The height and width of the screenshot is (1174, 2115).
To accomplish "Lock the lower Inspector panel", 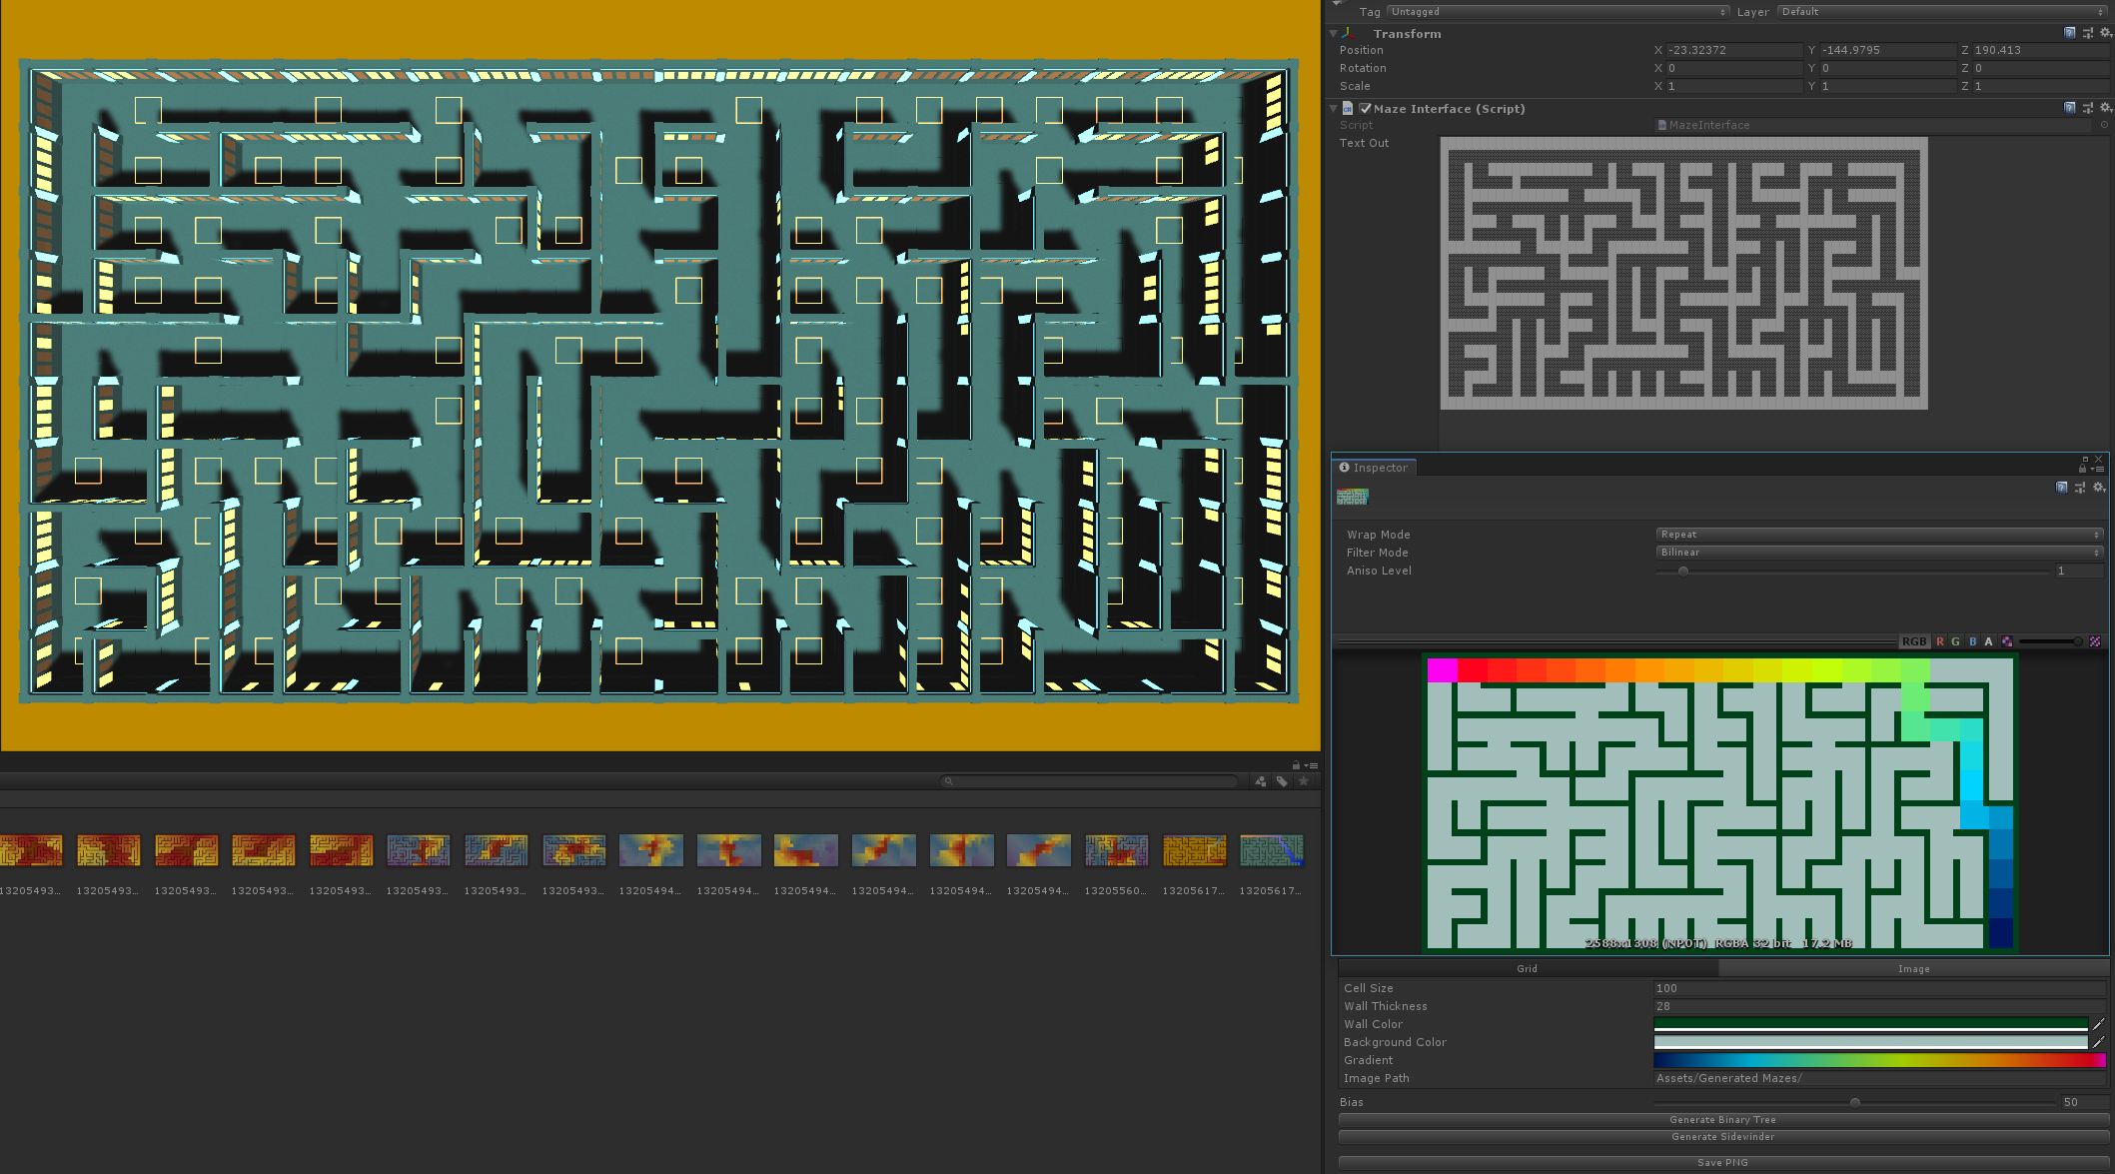I will [x=2083, y=468].
